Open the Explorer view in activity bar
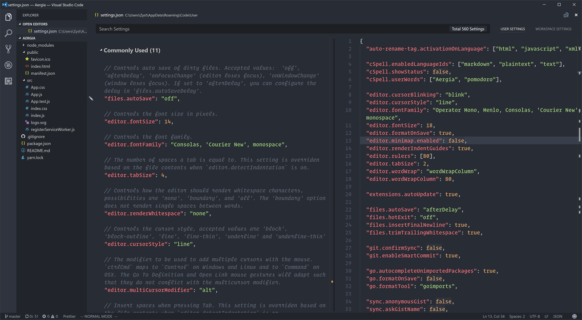This screenshot has height=320, width=582. [x=8, y=17]
